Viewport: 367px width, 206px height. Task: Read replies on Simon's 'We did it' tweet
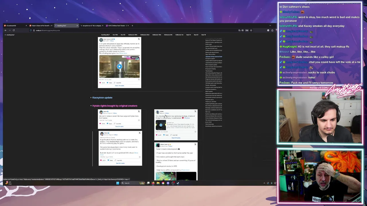pyautogui.click(x=120, y=126)
